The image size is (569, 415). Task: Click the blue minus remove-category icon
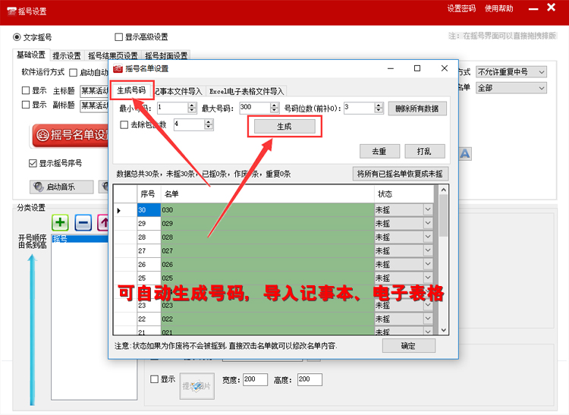pyautogui.click(x=83, y=223)
